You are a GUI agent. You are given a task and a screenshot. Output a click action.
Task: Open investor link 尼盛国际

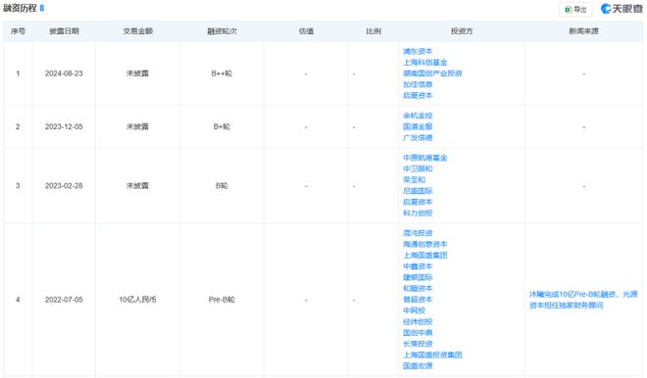tap(418, 191)
